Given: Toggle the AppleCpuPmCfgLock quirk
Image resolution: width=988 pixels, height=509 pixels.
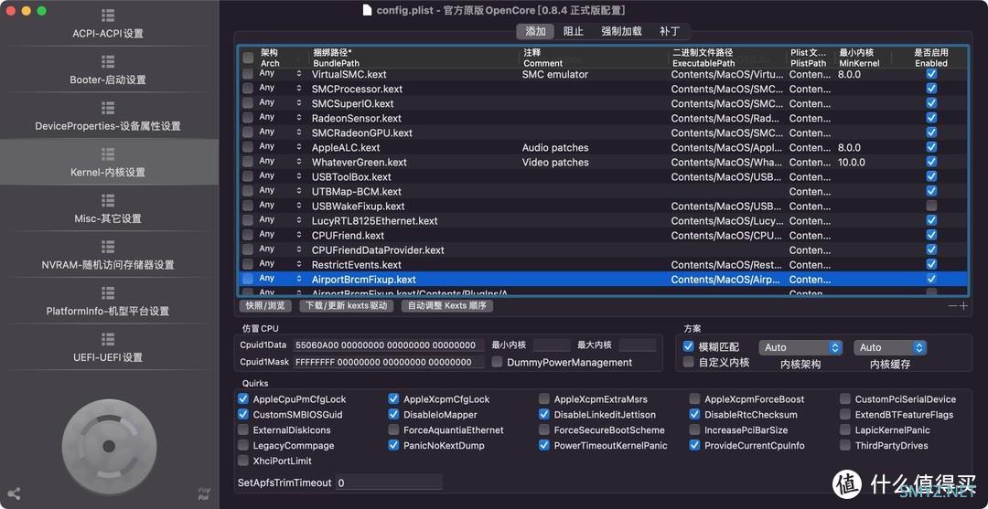Looking at the screenshot, I should pos(243,399).
